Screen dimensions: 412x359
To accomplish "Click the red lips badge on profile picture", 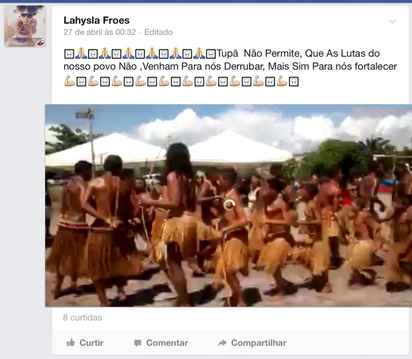I will click(x=41, y=42).
